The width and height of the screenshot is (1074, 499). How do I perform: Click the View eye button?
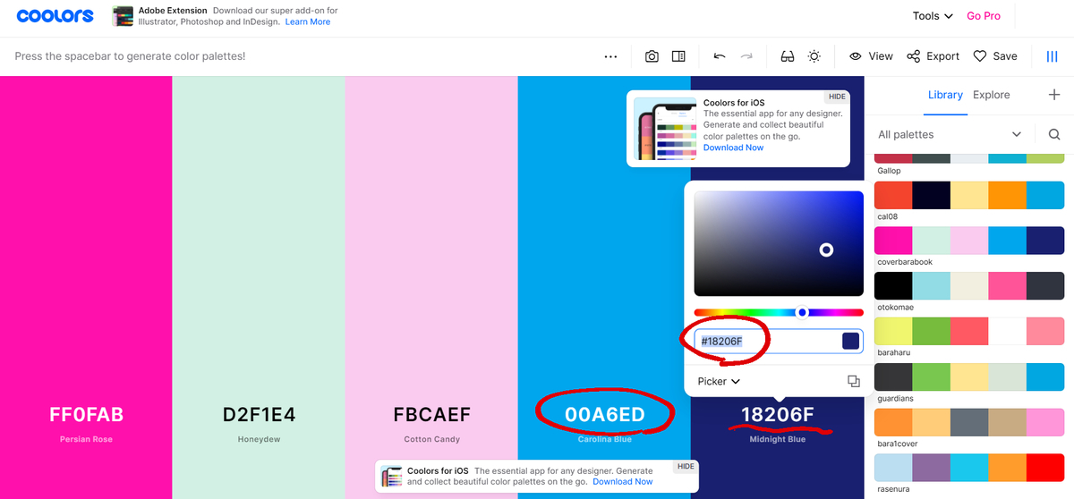[x=871, y=56]
